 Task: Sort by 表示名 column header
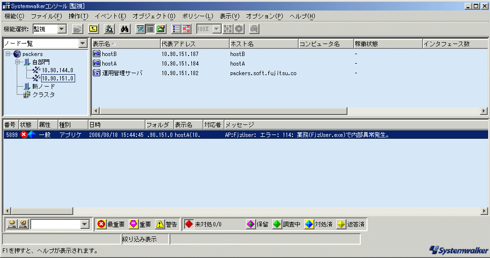click(x=126, y=44)
